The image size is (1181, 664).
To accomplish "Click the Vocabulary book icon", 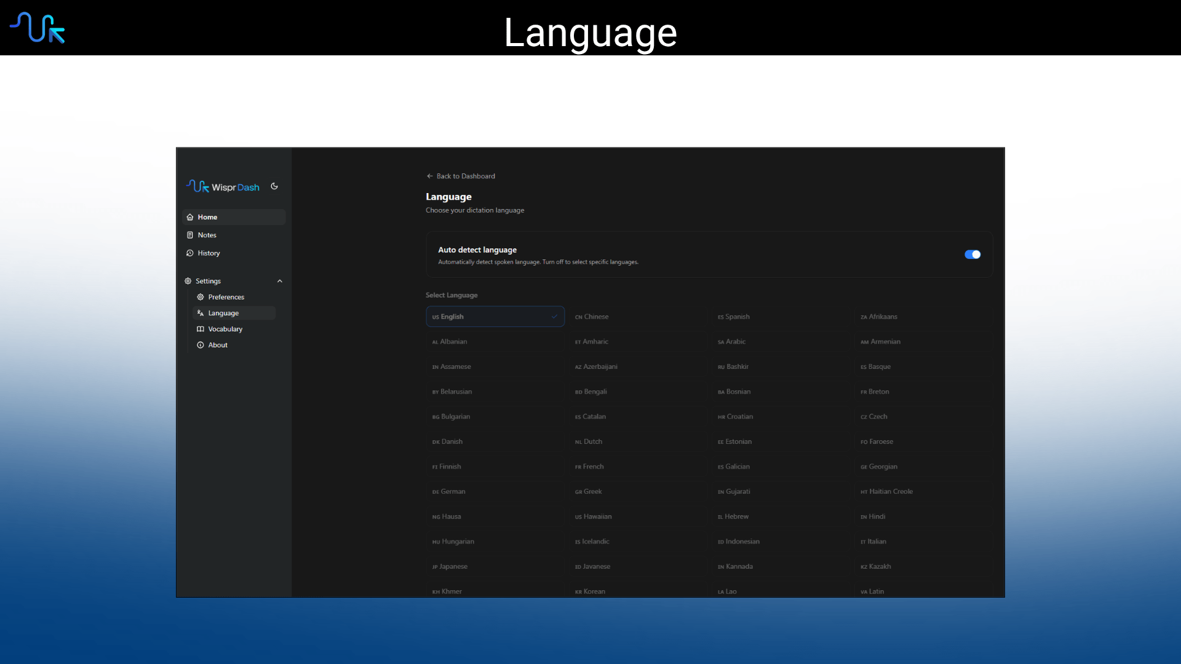I will click(x=201, y=329).
